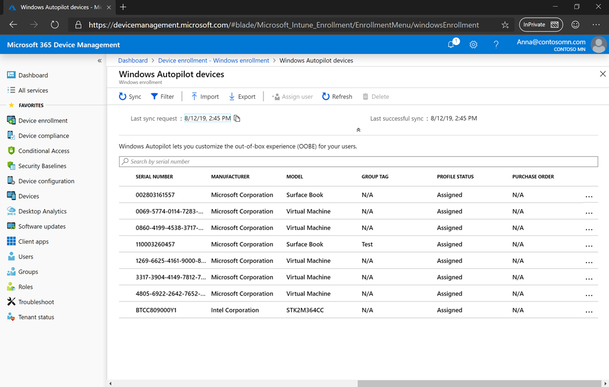Viewport: 609px width, 387px height.
Task: Open help with the question mark icon
Action: 495,45
